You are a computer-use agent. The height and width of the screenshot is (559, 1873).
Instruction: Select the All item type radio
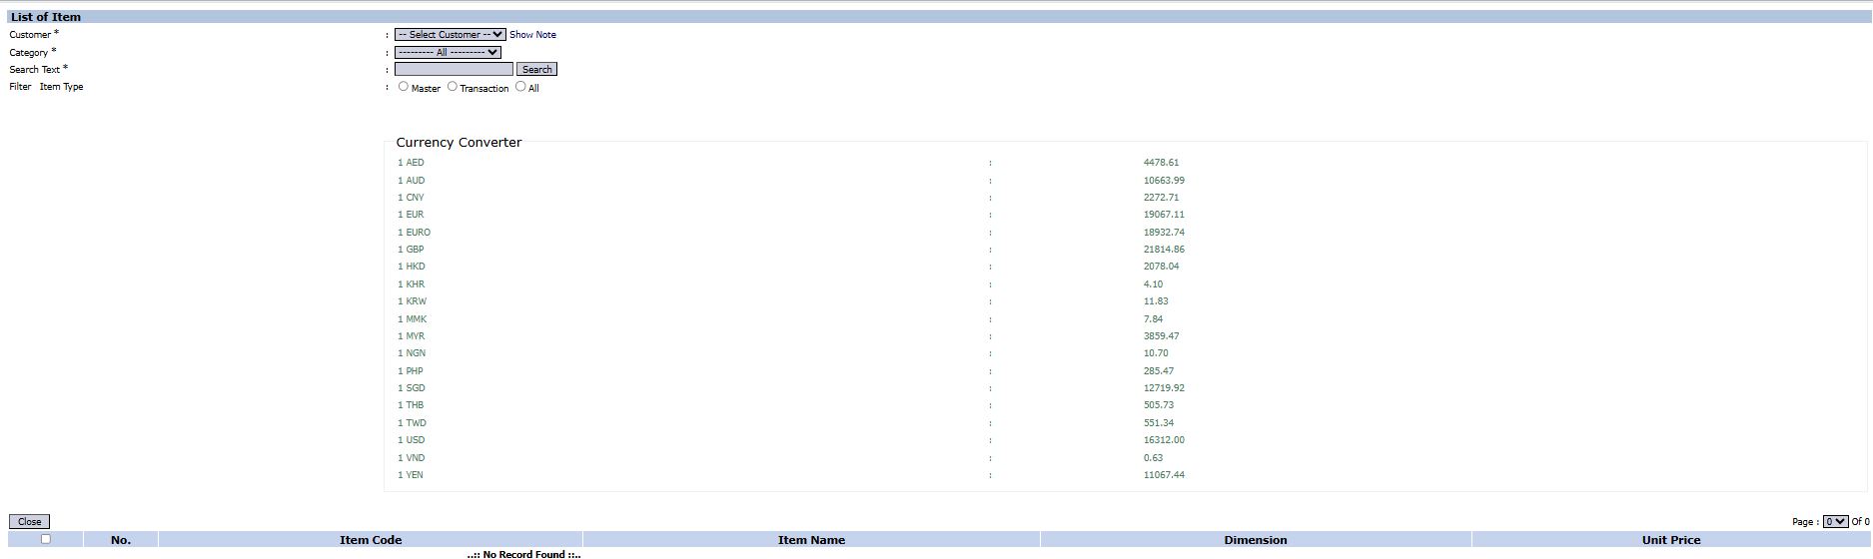520,87
